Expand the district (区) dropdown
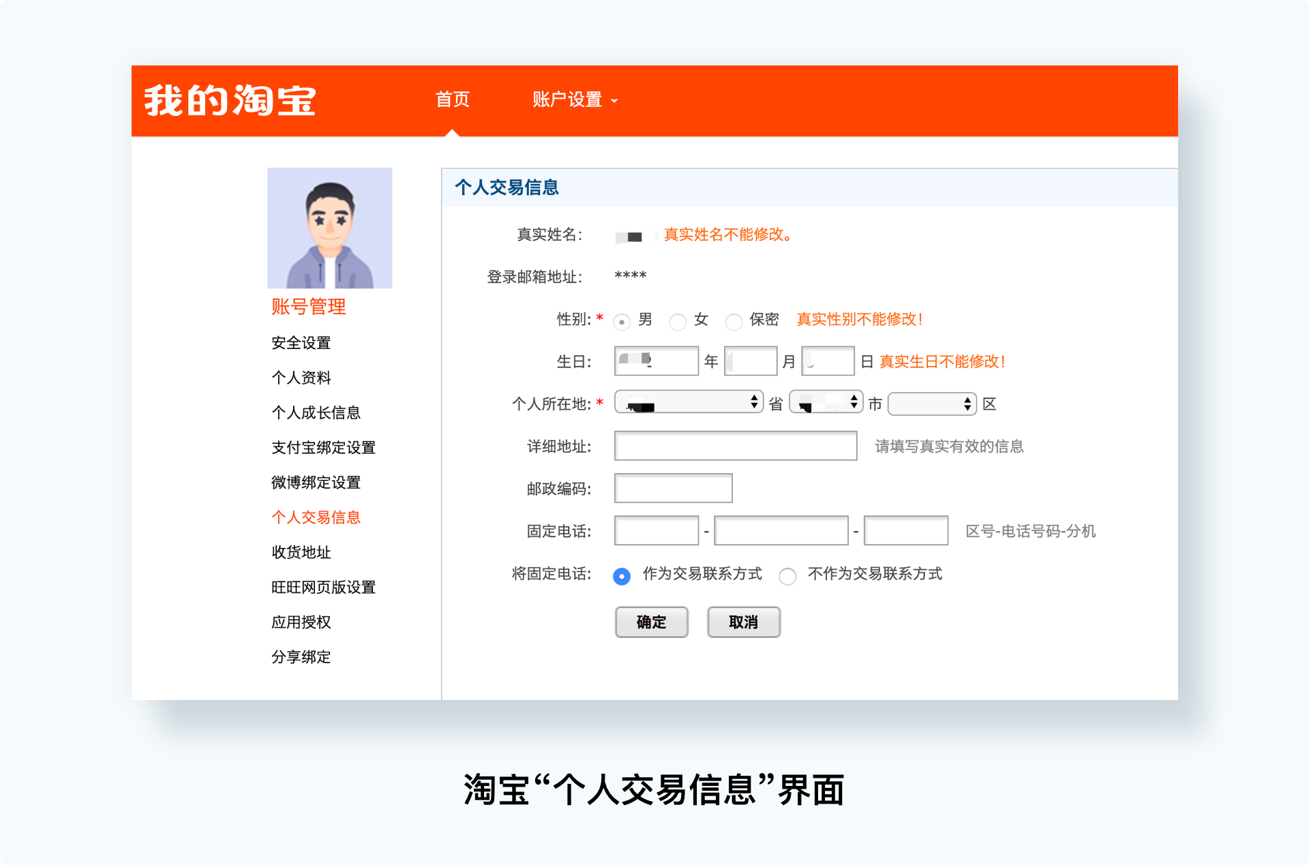 tap(933, 404)
